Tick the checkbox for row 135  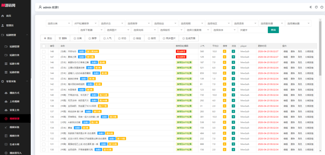(x=44, y=122)
